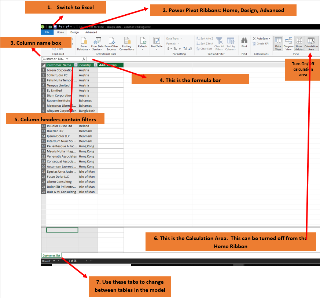Screen dimensions: 320x298
Task: Expand the Redo history dropdown arrow
Action: pos(71,27)
